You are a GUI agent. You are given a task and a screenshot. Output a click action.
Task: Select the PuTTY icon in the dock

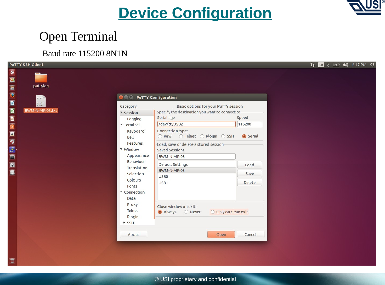(x=12, y=150)
